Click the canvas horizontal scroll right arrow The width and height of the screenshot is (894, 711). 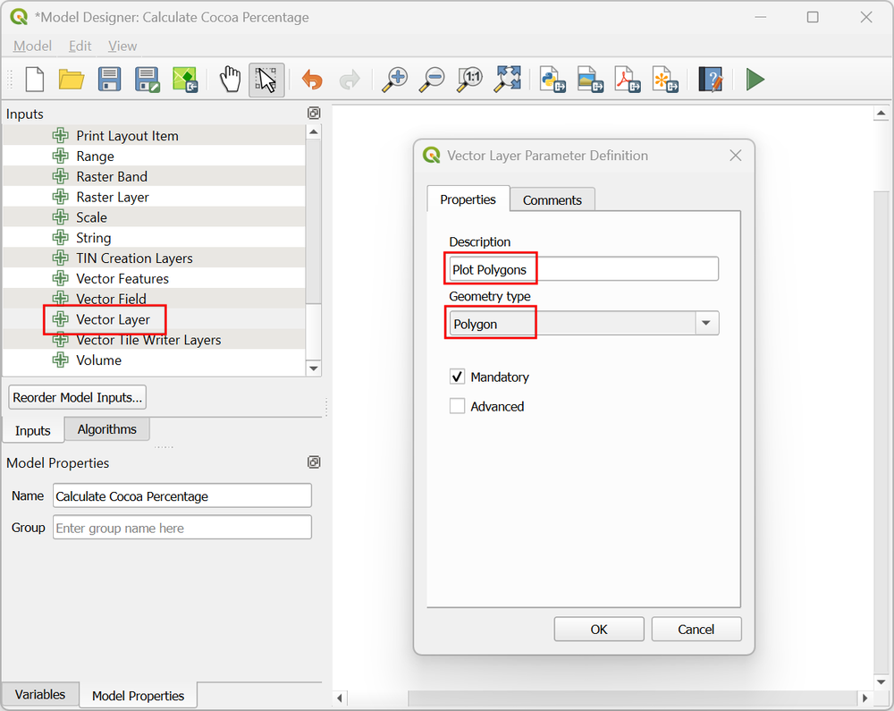[864, 698]
